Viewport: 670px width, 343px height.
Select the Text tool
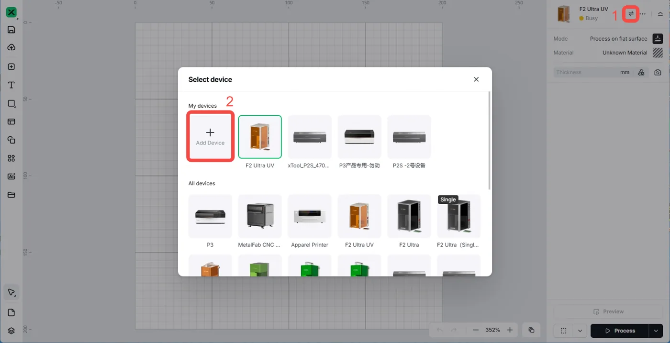click(x=11, y=85)
